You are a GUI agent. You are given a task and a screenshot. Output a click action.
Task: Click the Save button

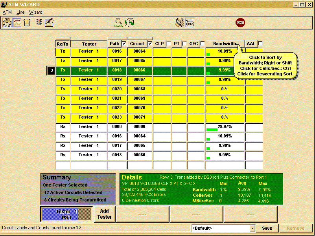pyautogui.click(x=267, y=228)
